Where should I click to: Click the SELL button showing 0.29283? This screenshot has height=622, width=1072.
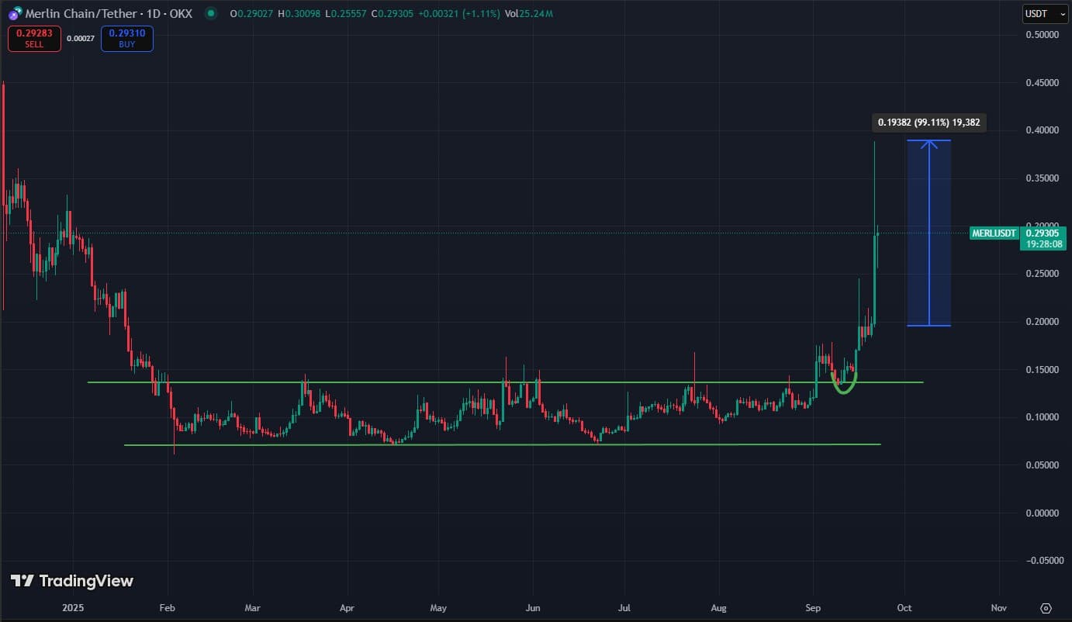(34, 38)
